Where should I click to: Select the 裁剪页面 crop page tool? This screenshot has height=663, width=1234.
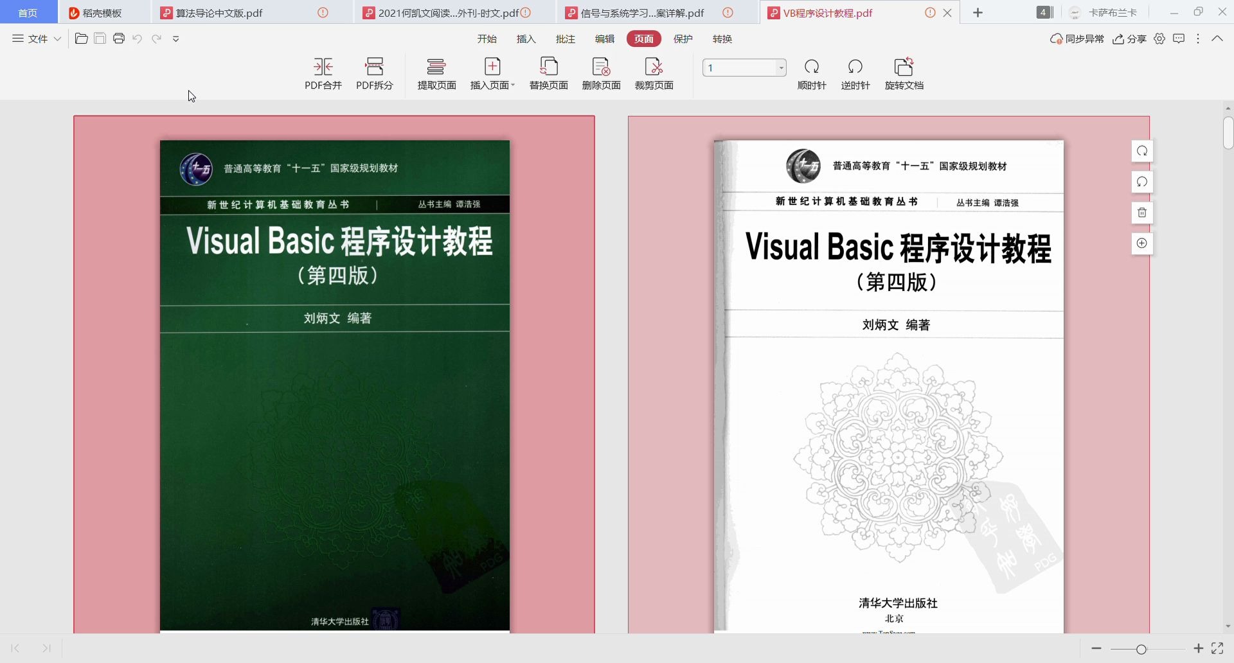pos(654,74)
